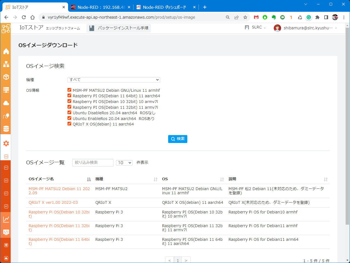
Task: Select the IoTストア browser tab
Action: tap(35, 7)
